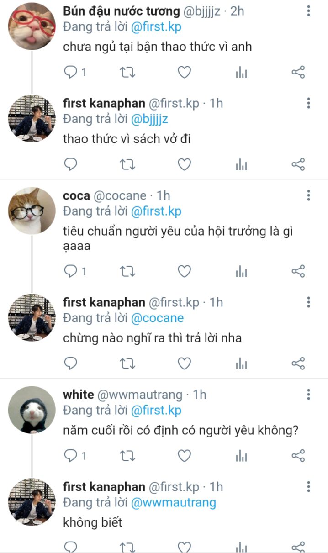This screenshot has height=553, width=328.
Task: Like white's tweet about người yêu
Action: click(x=184, y=455)
